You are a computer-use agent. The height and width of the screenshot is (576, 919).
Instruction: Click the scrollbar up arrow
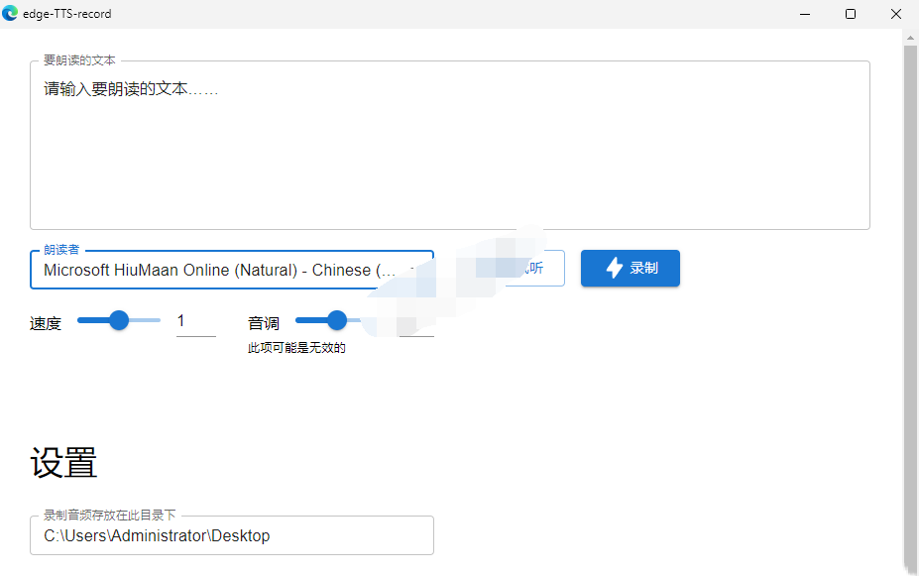tap(910, 36)
